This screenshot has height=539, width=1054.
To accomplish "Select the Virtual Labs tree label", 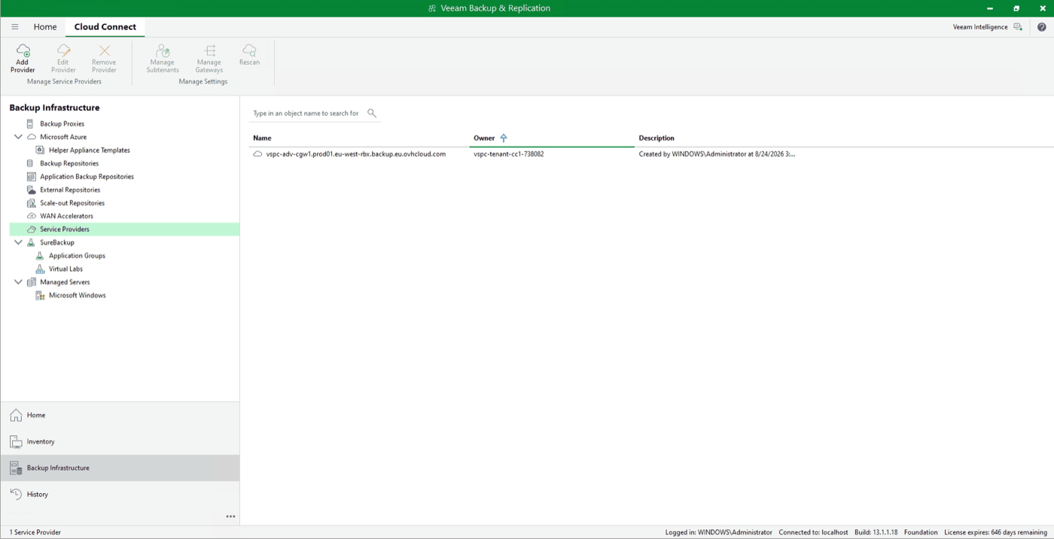I will (65, 269).
